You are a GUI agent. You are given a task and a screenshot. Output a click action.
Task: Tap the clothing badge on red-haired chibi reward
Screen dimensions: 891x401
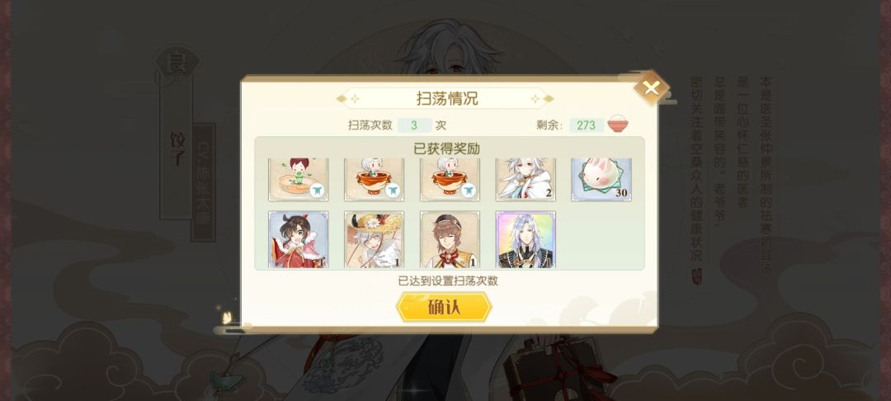317,191
